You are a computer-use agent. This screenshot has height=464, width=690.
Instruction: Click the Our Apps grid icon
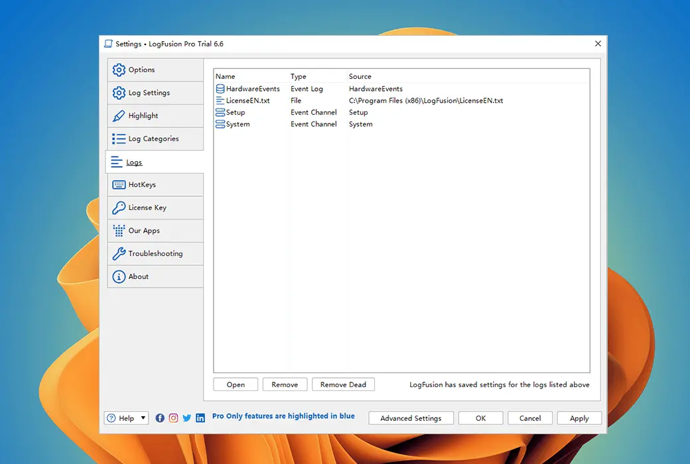pos(119,231)
